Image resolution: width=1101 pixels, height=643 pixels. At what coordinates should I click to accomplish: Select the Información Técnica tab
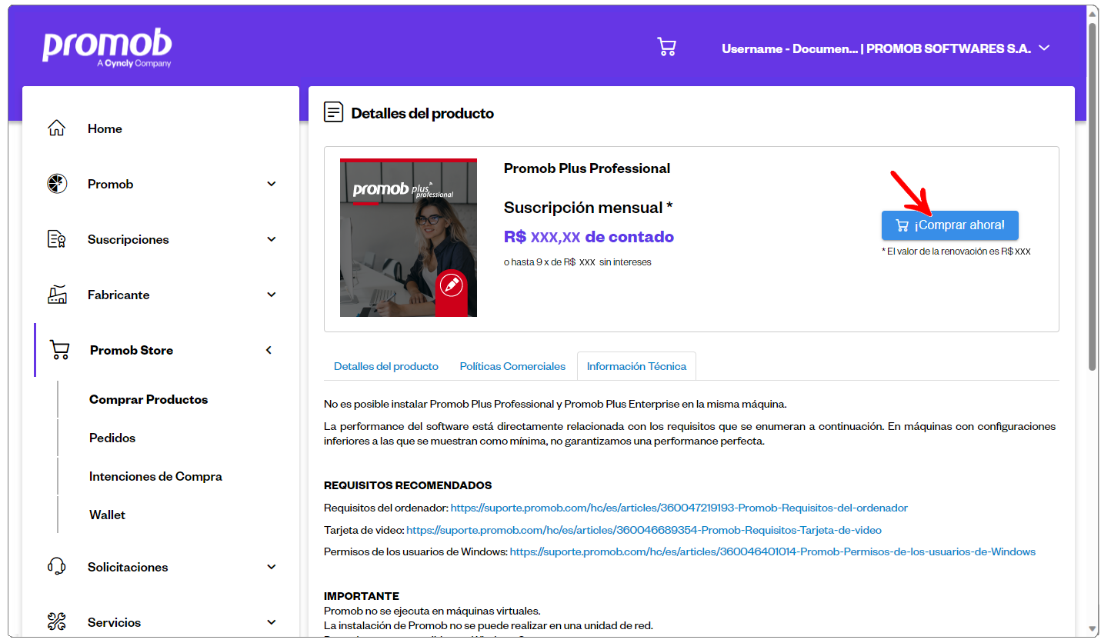point(636,366)
